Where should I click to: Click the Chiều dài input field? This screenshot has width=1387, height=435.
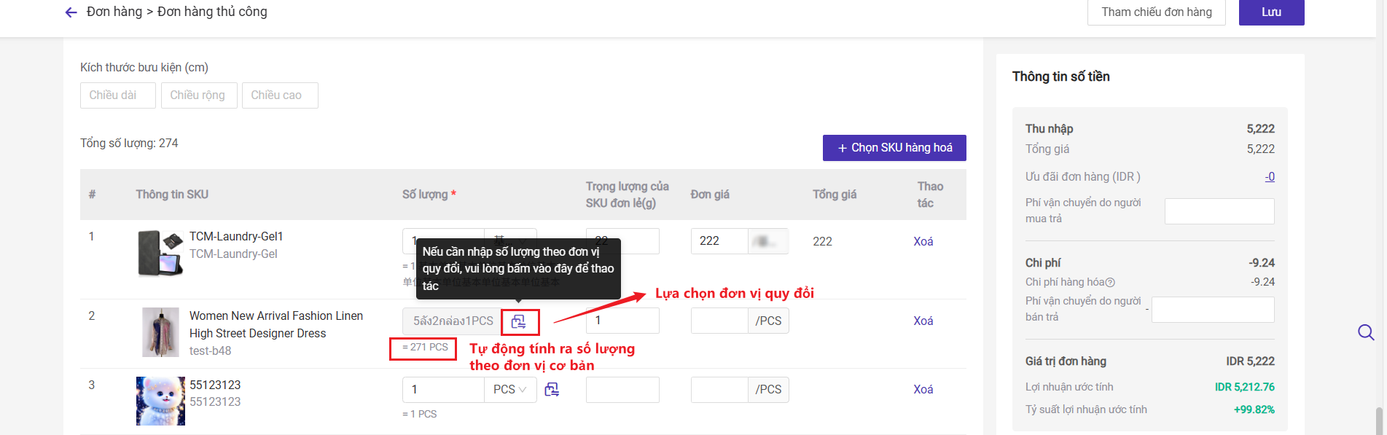pos(117,95)
